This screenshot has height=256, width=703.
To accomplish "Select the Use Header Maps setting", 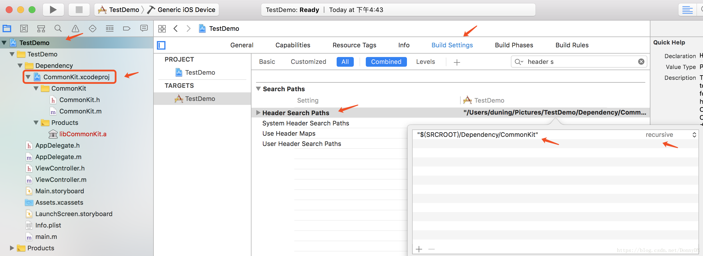I will tap(289, 133).
